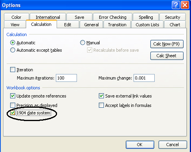
Task: Switch to the Spelling tab
Action: [x=146, y=17]
